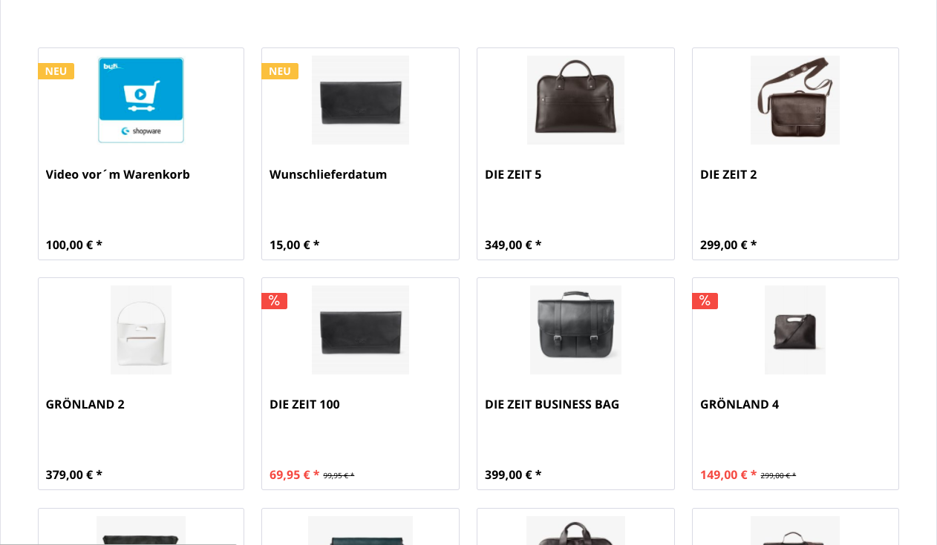Screen dimensions: 937x545
Task: Click the NEU badge on Video vor´m Warenkorb
Action: (56, 71)
